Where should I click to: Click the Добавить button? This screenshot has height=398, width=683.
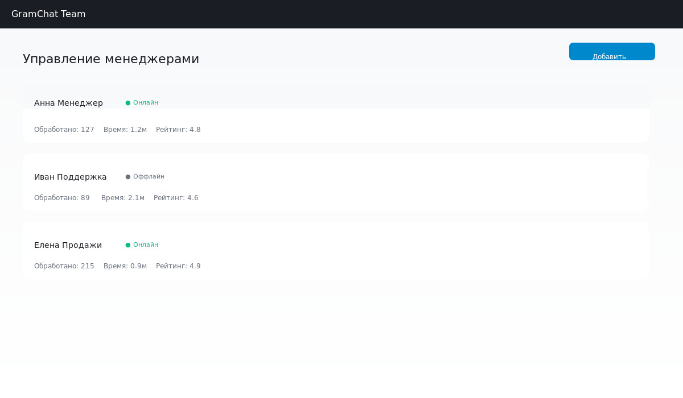click(x=612, y=52)
